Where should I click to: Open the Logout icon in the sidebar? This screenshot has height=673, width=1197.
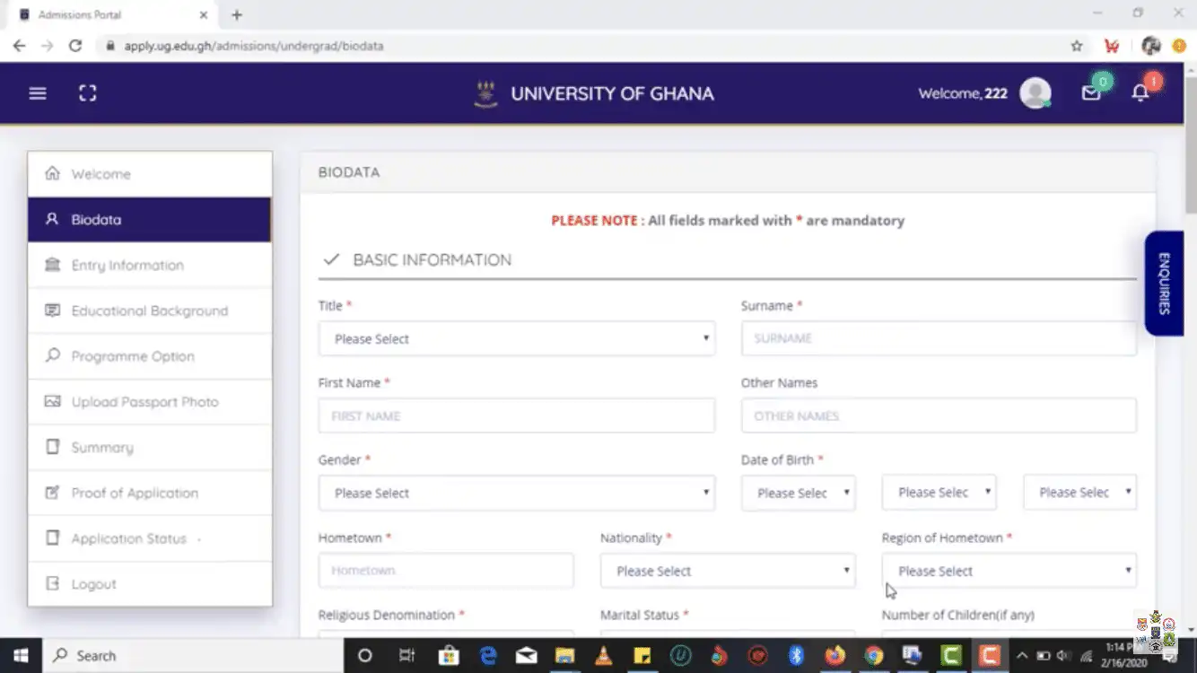coord(52,583)
